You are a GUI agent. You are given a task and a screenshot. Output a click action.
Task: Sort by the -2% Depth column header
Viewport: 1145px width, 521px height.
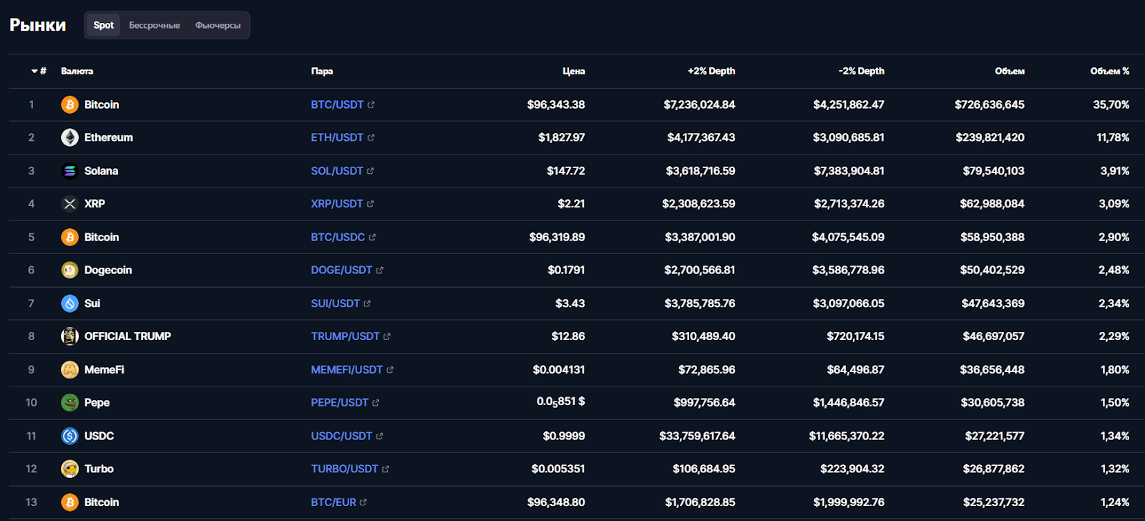click(x=862, y=72)
